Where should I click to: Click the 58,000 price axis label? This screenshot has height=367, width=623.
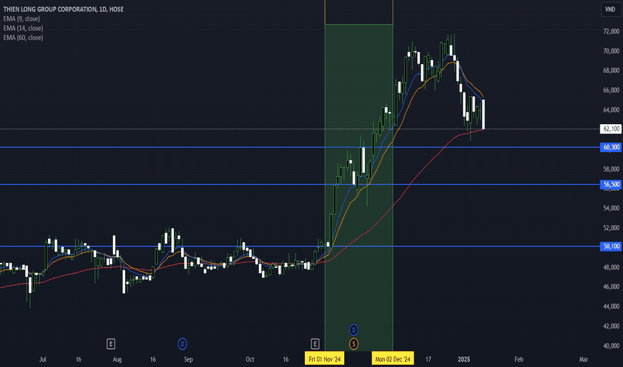click(611, 169)
